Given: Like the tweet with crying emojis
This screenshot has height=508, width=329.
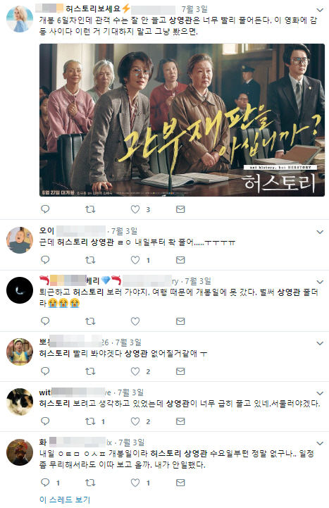Looking at the screenshot, I should click(x=135, y=321).
